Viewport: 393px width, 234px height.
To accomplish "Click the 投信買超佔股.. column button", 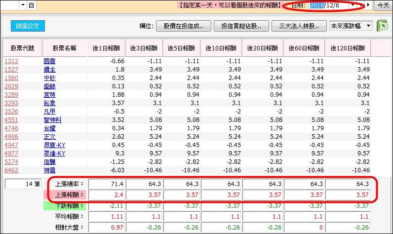I will click(x=241, y=26).
